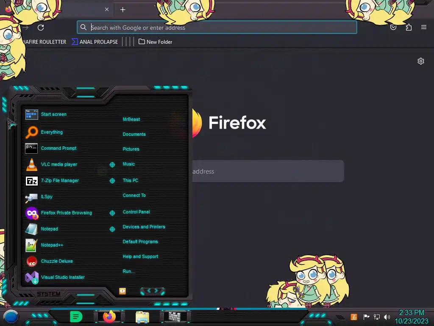Open Firefox hamburger application menu
This screenshot has width=434, height=326.
[424, 27]
